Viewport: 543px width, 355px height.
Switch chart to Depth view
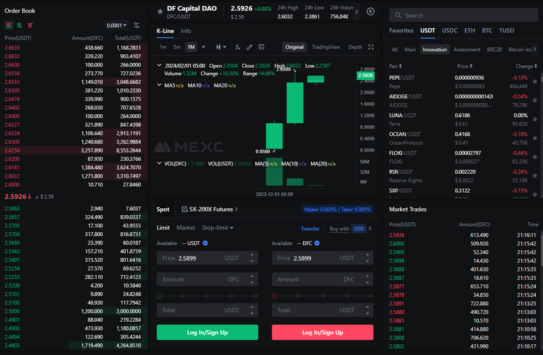(x=355, y=47)
